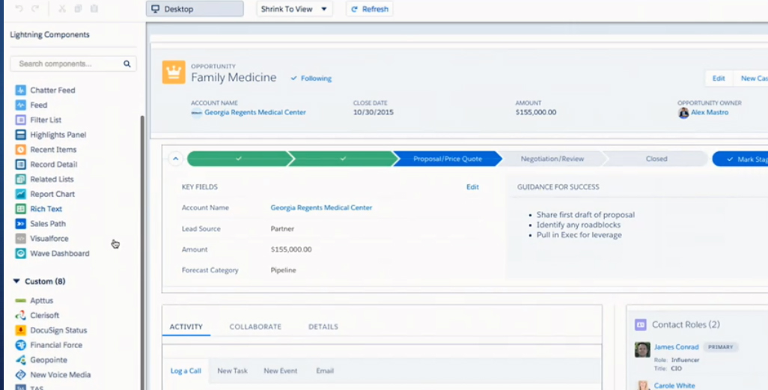
Task: Open the Email composer tab
Action: coord(325,371)
